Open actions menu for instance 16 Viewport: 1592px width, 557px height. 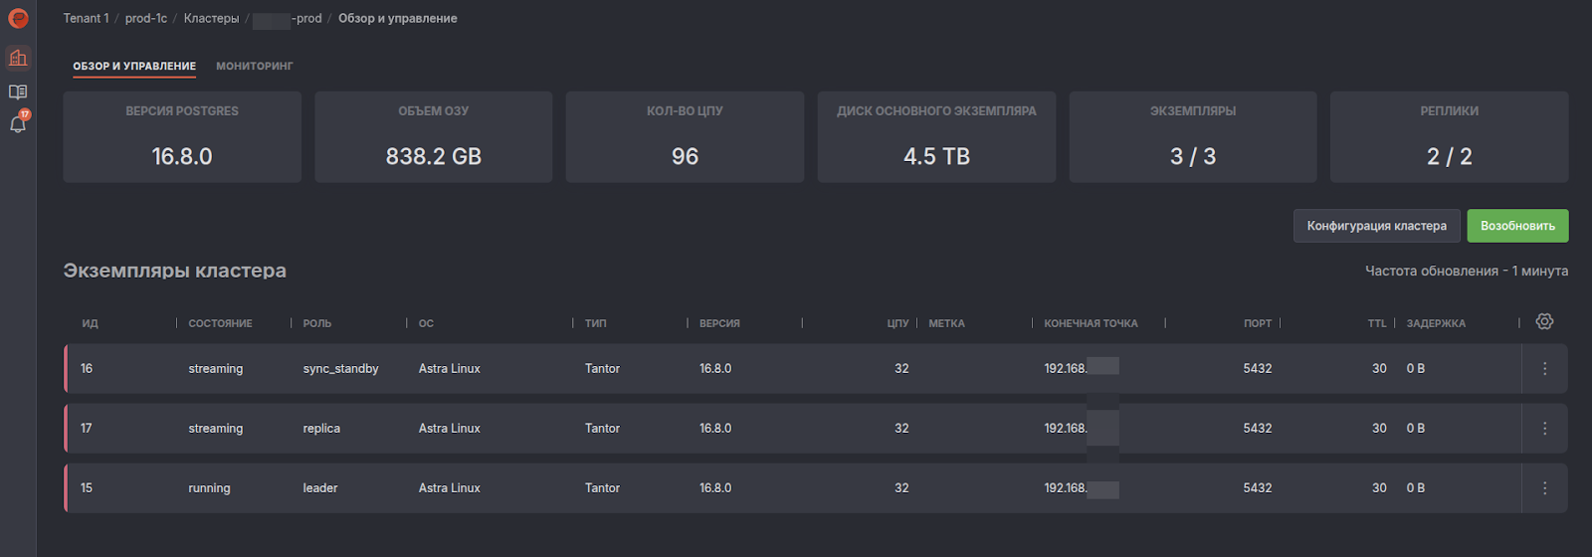coord(1544,369)
